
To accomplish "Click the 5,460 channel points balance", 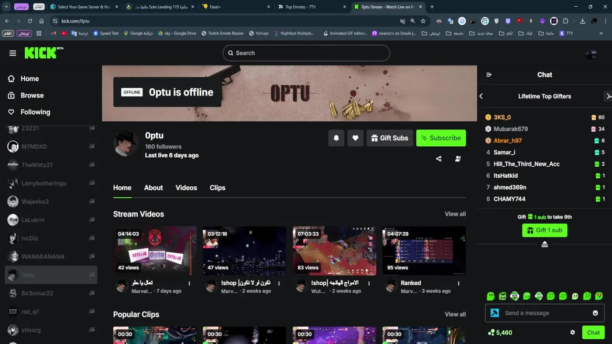I will pyautogui.click(x=500, y=333).
